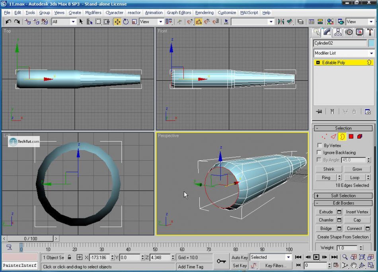This screenshot has height=272, width=378.
Task: Open Select by Name tool
Action: click(90, 22)
